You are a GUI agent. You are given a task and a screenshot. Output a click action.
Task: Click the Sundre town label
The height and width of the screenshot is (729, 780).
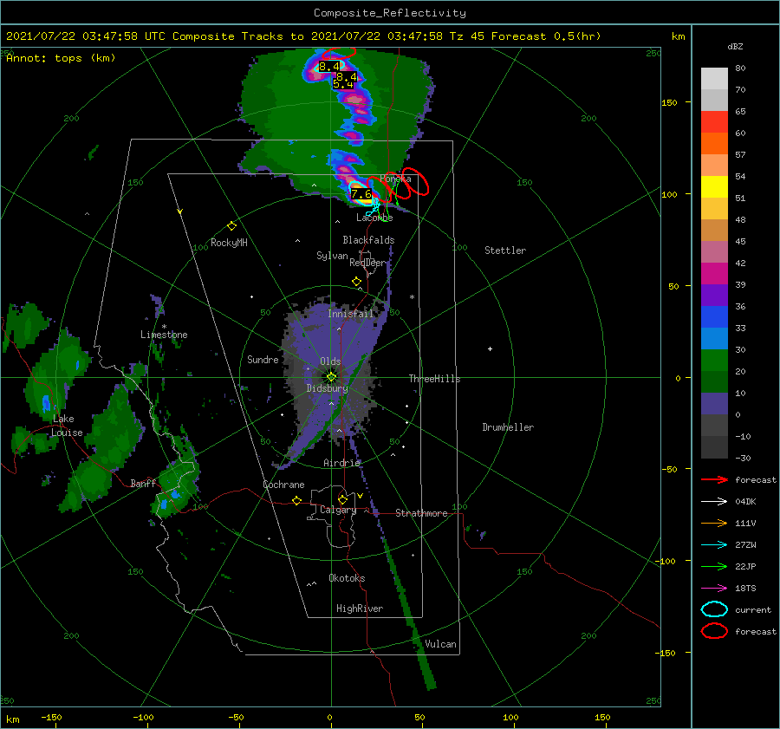tap(263, 359)
